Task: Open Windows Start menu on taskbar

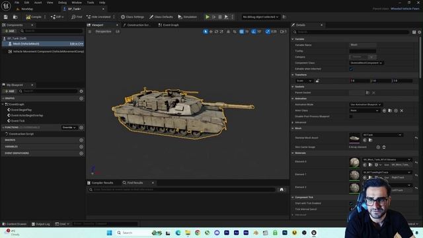Action: pyautogui.click(x=109, y=233)
